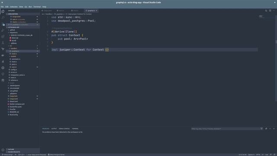
Task: Open the Edit menu
Action: click(x=7, y=7)
